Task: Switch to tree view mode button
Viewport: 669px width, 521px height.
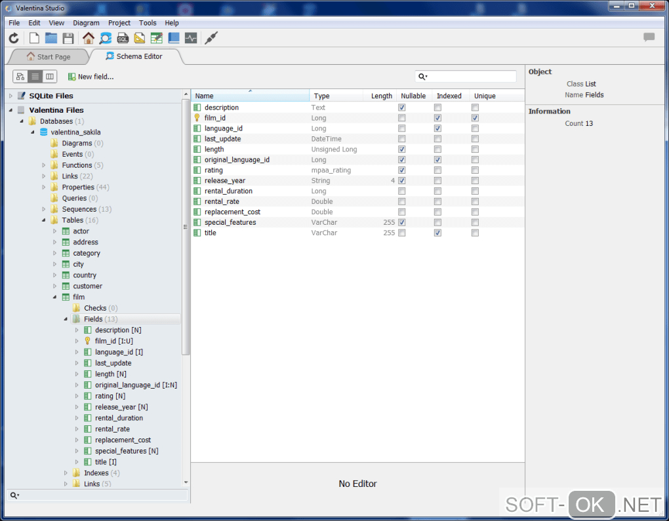Action: 20,77
